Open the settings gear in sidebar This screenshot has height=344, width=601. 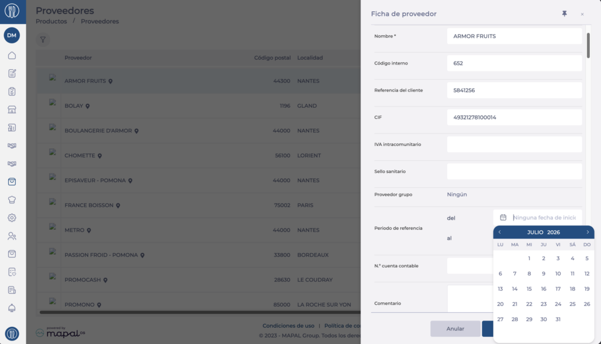tap(12, 218)
